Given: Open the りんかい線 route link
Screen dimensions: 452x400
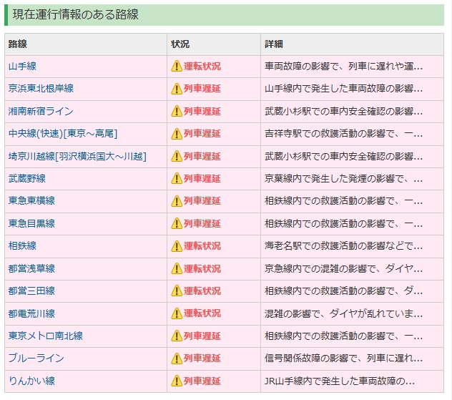Looking at the screenshot, I should tap(31, 381).
